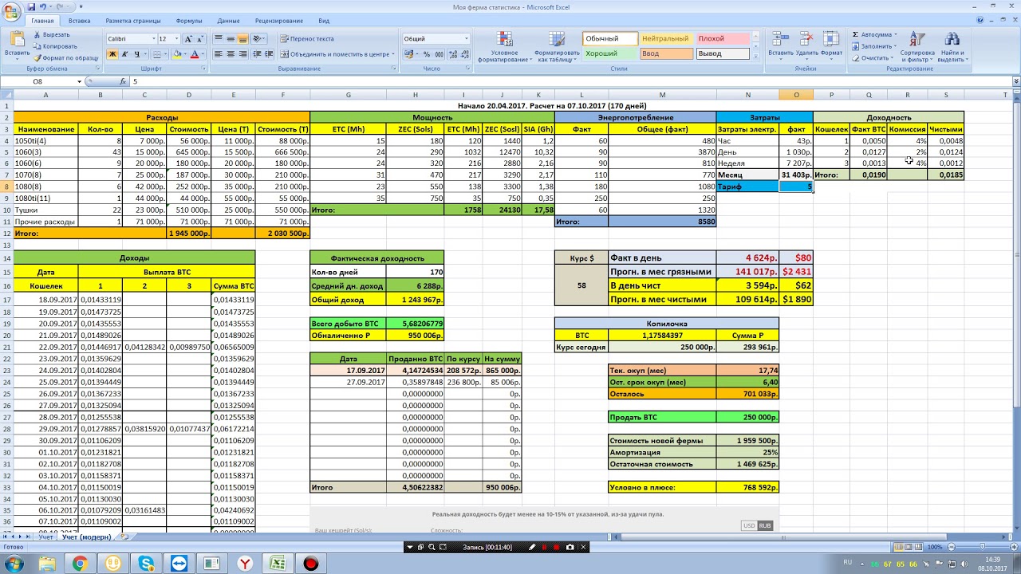The width and height of the screenshot is (1021, 574).
Task: Align cell text right
Action: click(243, 54)
